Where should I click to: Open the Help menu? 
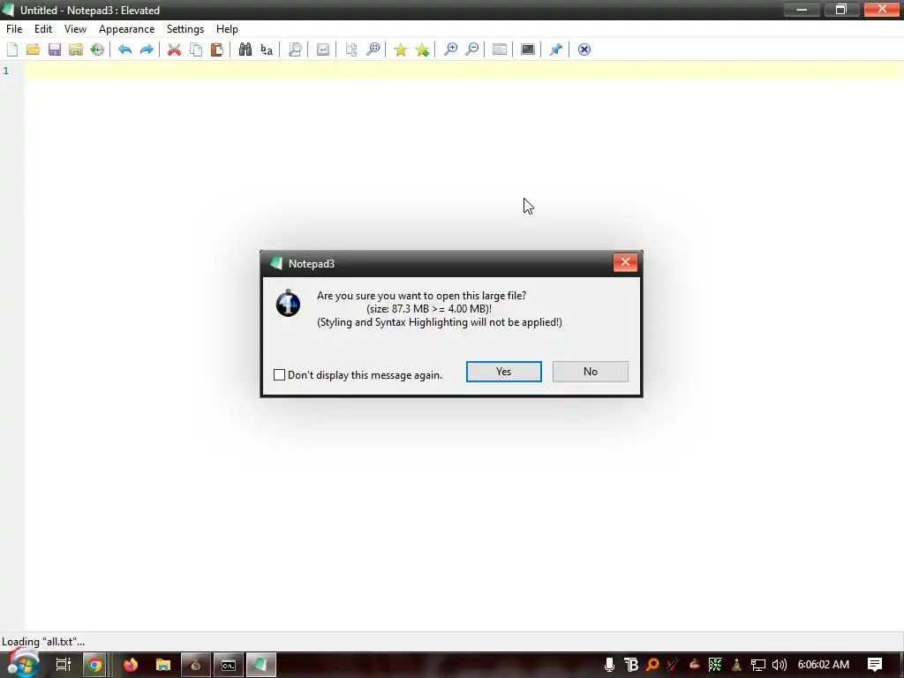coord(227,29)
